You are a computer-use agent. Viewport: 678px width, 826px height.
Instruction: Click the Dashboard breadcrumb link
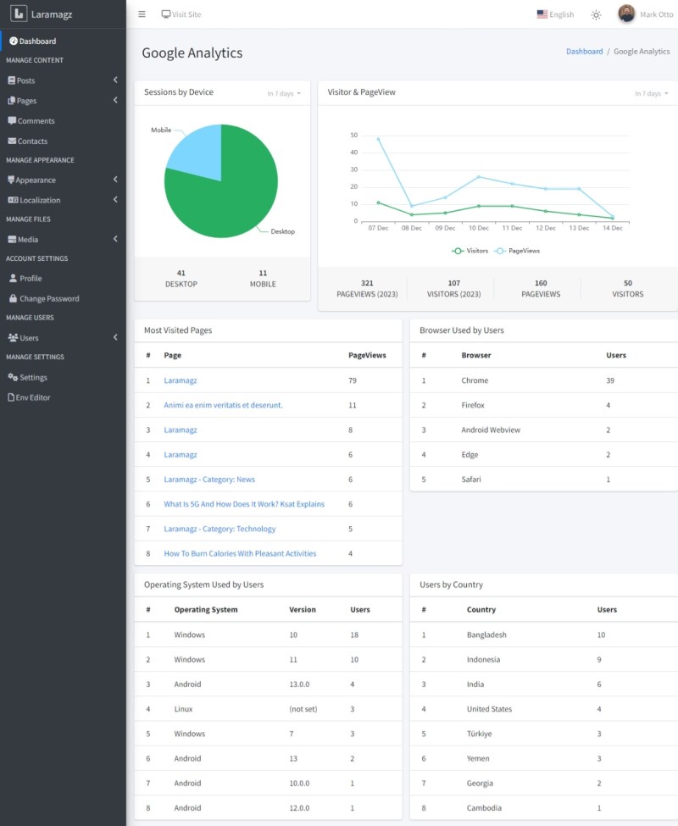pyautogui.click(x=584, y=51)
